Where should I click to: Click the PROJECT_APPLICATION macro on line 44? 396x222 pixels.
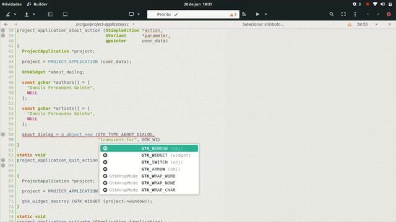coord(73,62)
